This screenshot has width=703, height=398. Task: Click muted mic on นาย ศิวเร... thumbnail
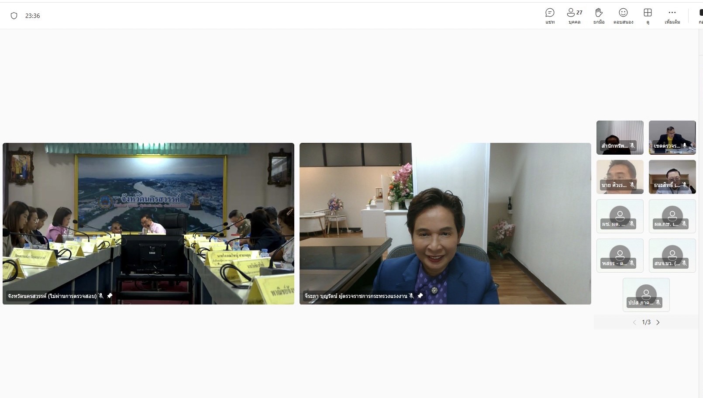pos(632,185)
